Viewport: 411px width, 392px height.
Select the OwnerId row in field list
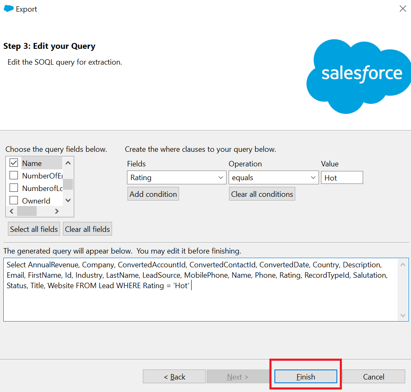[x=36, y=201]
